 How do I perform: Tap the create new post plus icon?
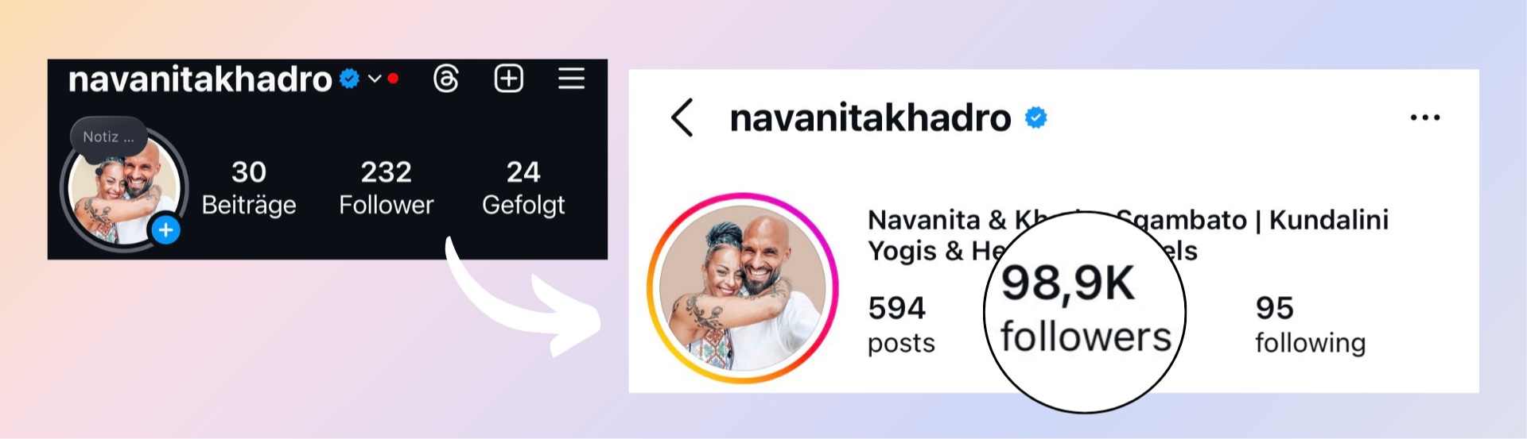click(x=509, y=79)
